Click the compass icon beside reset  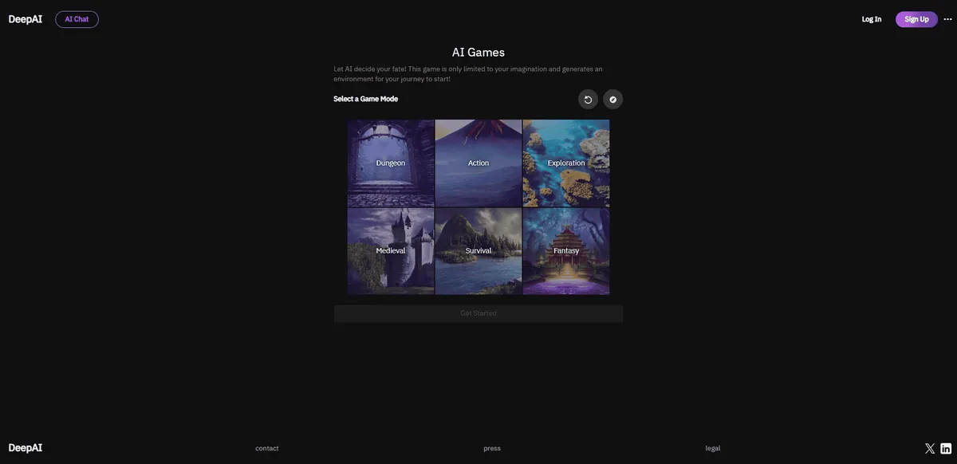[x=613, y=100]
